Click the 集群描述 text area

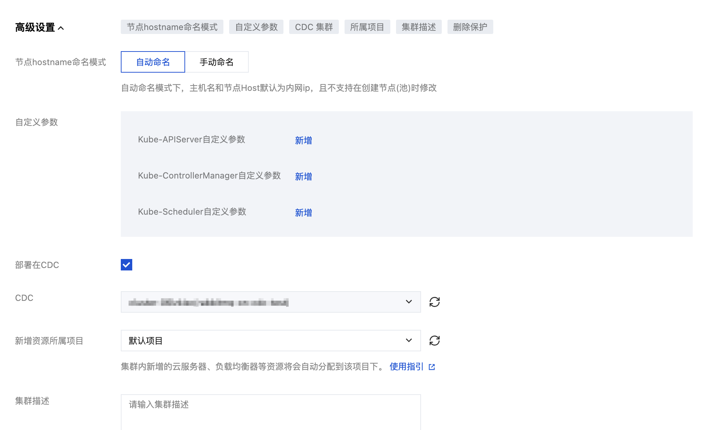pos(271,411)
